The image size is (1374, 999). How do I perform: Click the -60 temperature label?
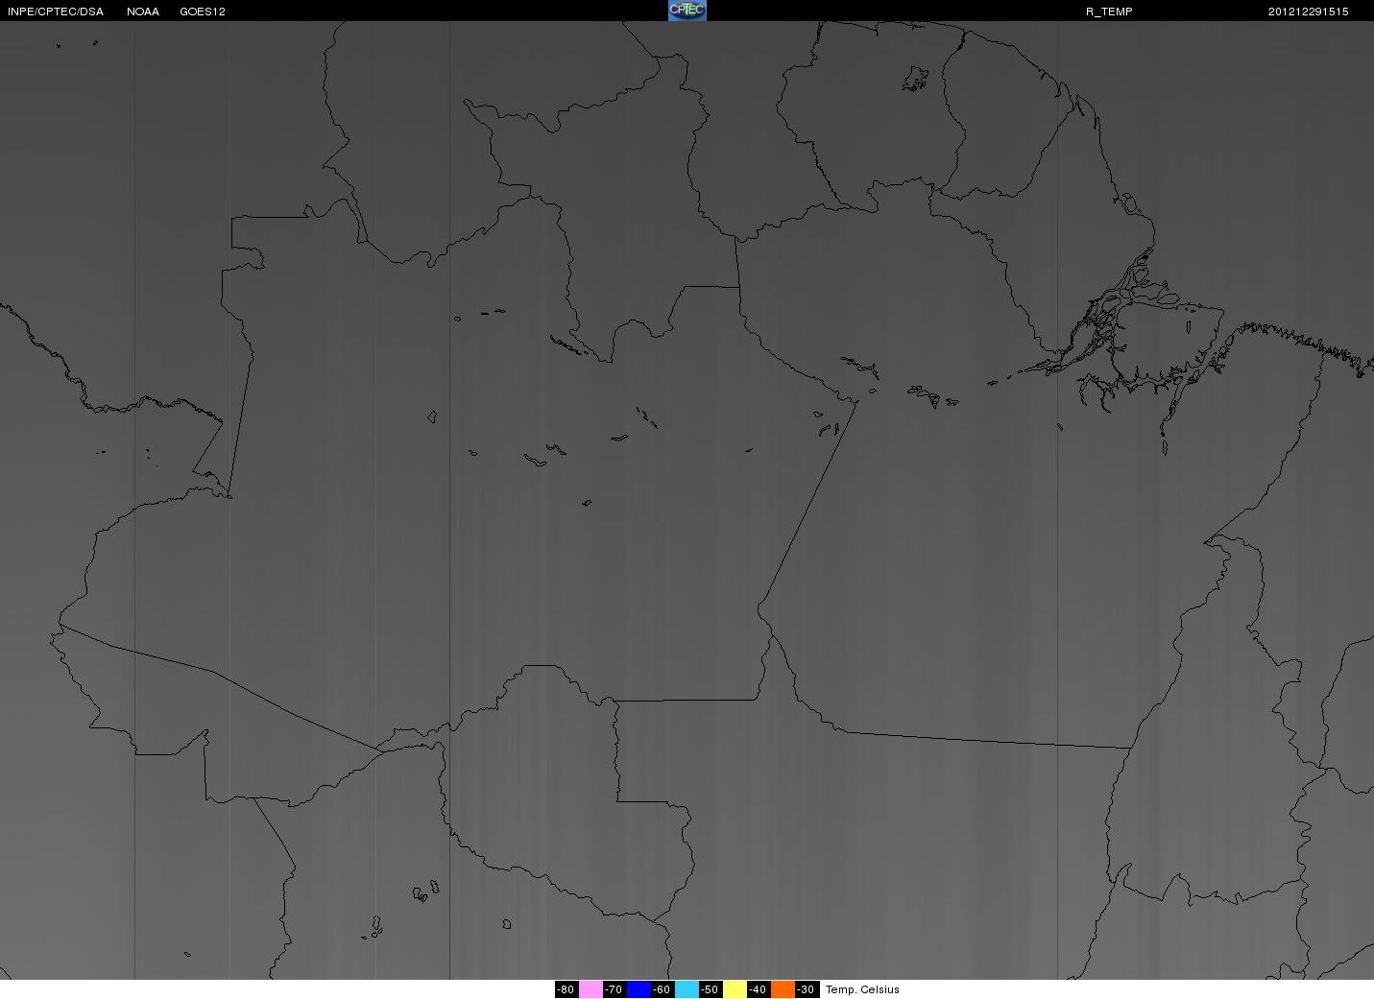tap(663, 989)
